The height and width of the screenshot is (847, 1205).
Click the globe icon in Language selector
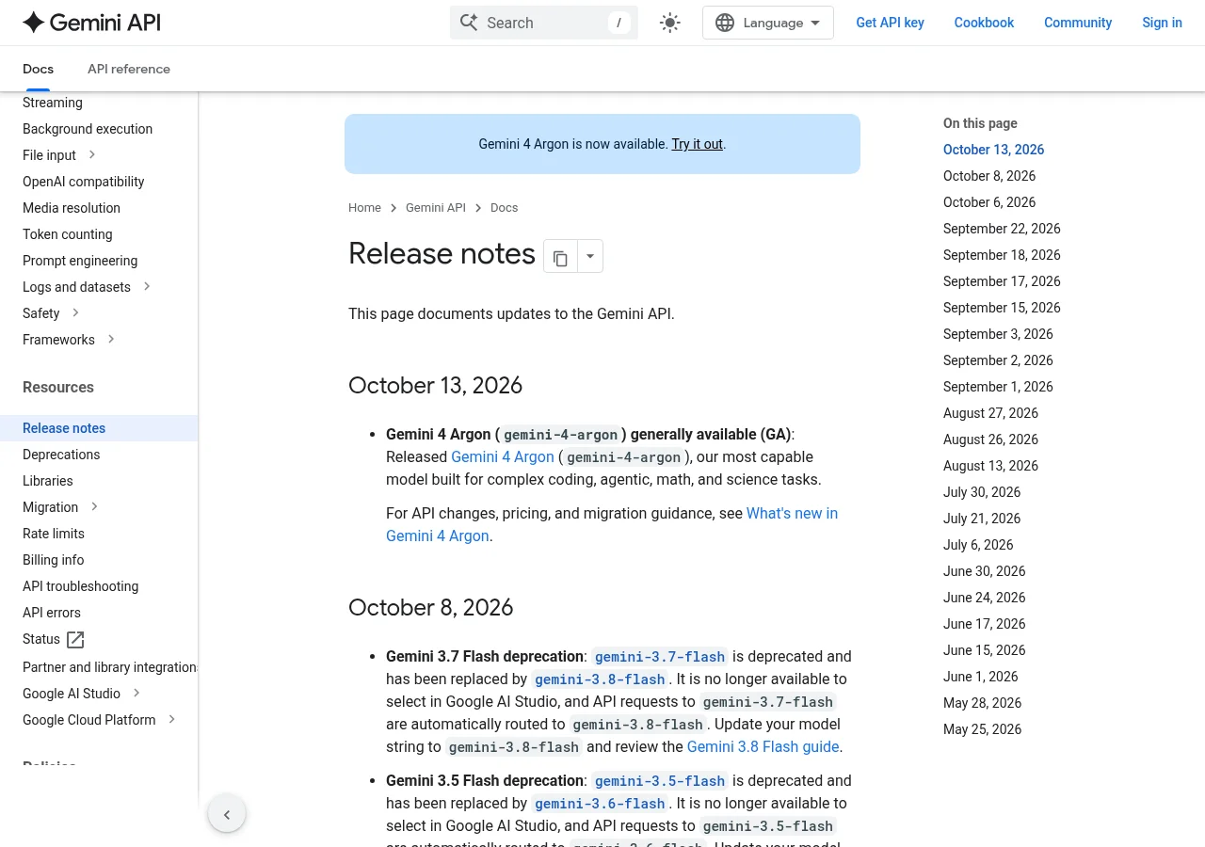[725, 23]
